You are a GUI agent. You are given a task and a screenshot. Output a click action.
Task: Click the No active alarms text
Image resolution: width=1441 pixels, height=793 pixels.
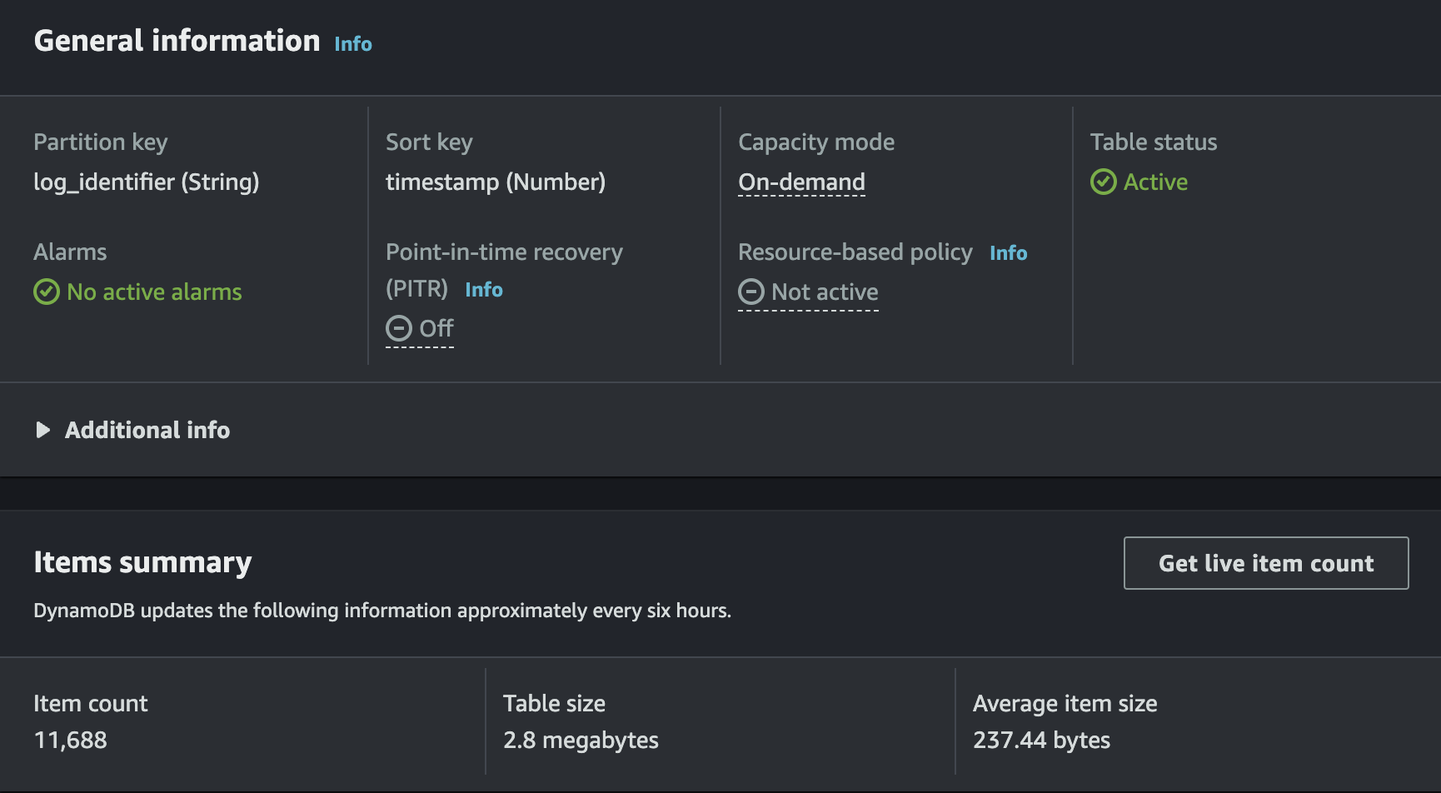click(x=154, y=292)
